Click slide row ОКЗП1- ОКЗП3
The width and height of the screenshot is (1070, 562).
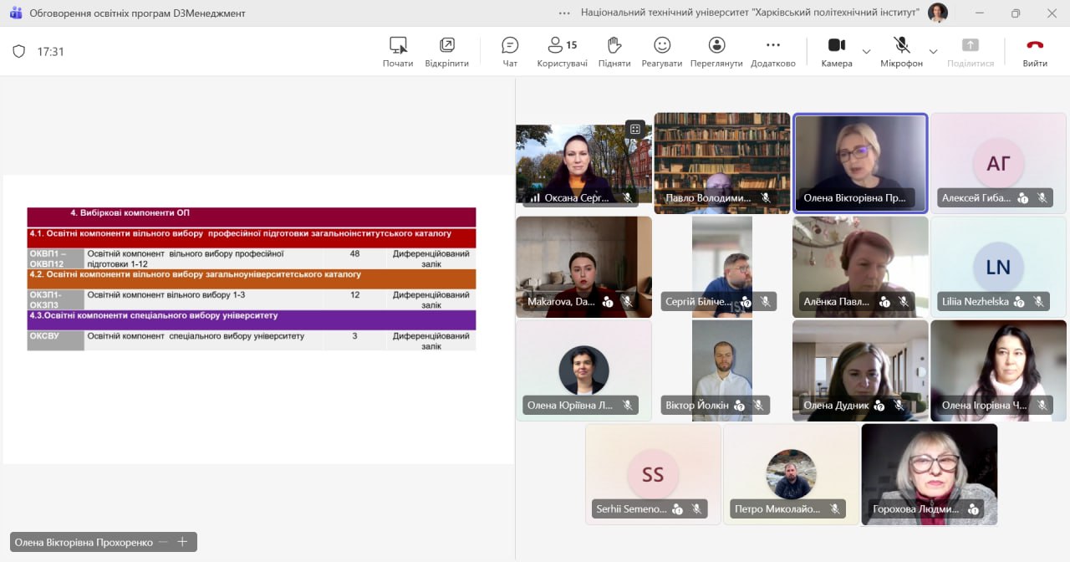pos(252,299)
